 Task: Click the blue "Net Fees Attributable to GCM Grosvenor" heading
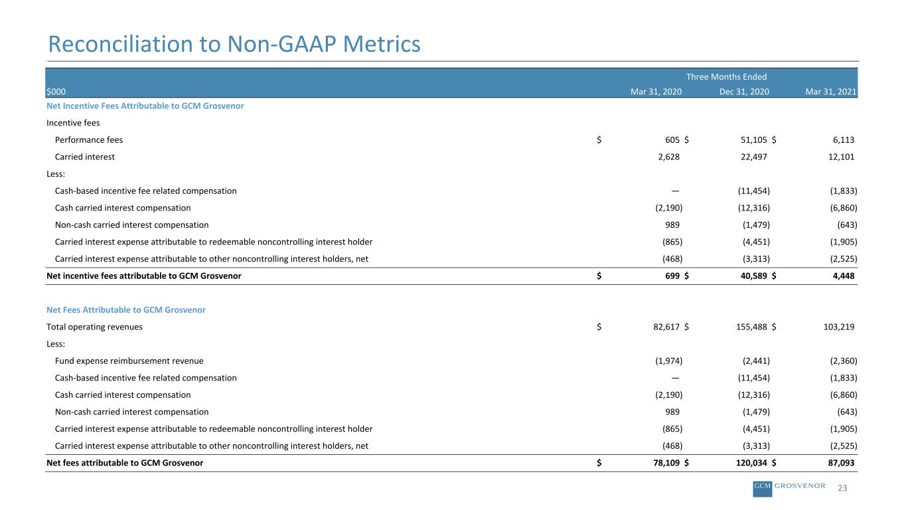click(126, 310)
